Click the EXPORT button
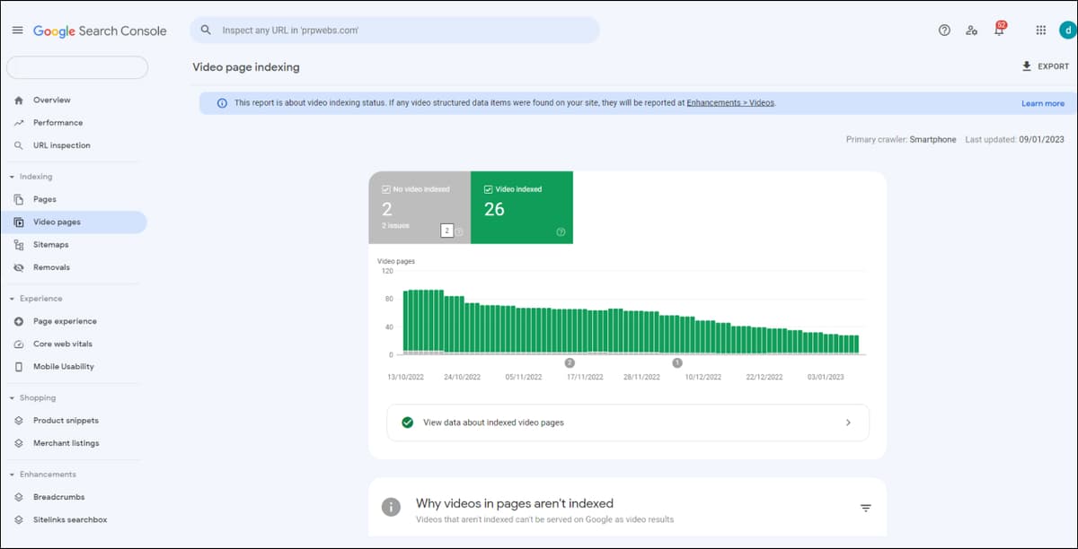 tap(1046, 66)
